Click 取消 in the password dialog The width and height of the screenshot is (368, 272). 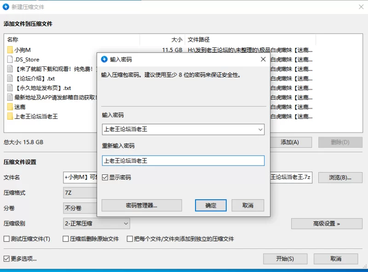tap(248, 206)
